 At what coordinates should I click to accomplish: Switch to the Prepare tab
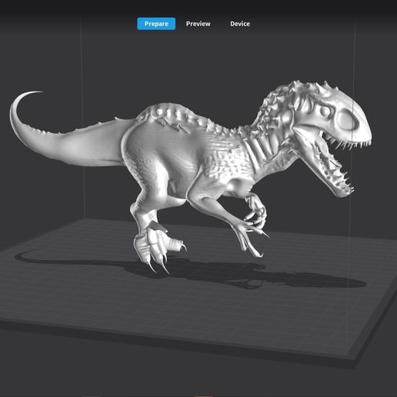156,24
